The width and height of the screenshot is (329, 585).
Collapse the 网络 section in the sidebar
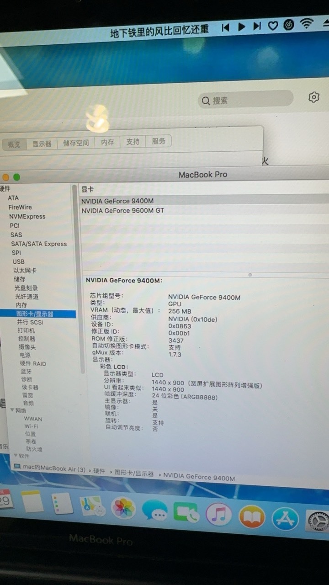(12, 410)
